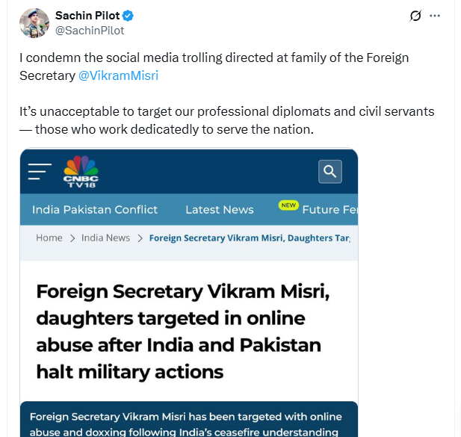Open the three-dot more options menu

(435, 16)
